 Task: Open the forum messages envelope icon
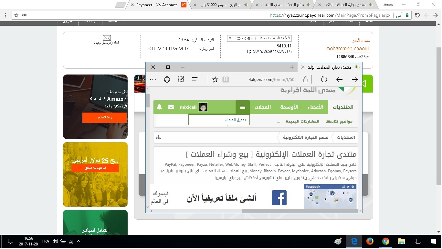click(171, 107)
